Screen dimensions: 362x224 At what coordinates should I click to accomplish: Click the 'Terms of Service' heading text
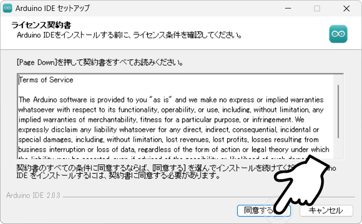tap(46, 80)
